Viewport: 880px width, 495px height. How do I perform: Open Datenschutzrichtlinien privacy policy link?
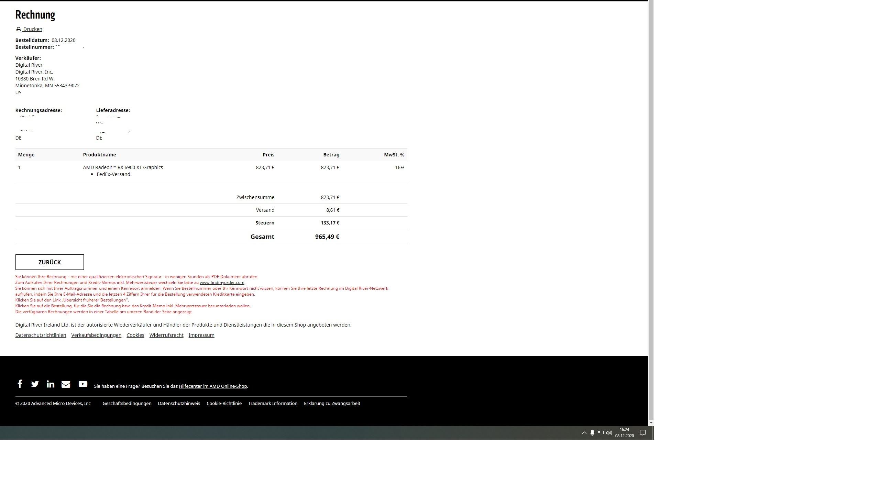41,335
